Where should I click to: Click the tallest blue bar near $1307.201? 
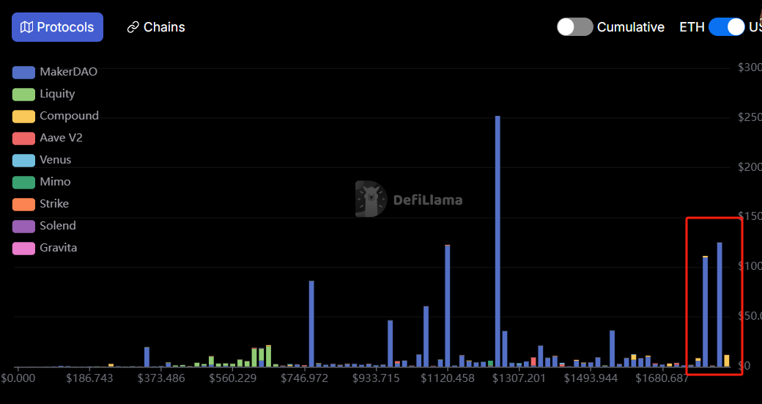(497, 242)
